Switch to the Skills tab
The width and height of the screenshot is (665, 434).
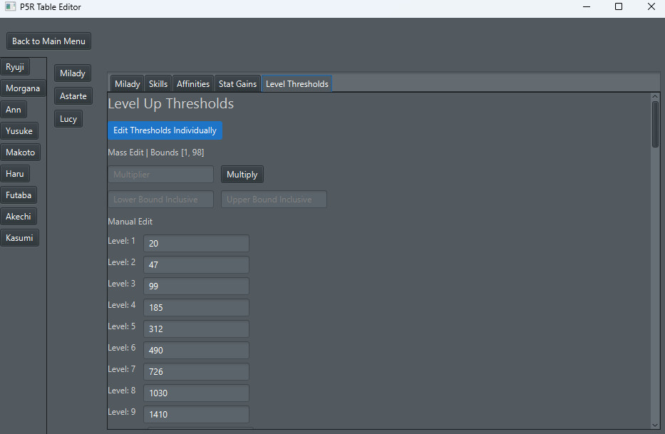pos(158,84)
